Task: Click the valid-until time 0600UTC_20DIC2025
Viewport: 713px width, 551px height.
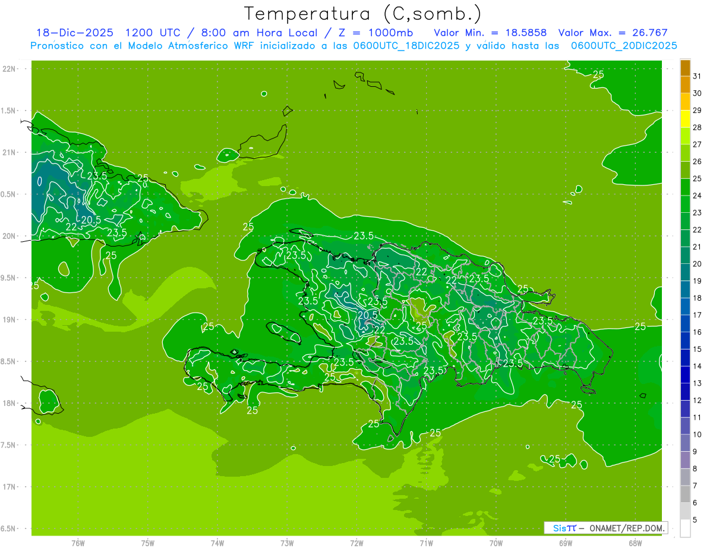Action: pyautogui.click(x=624, y=46)
